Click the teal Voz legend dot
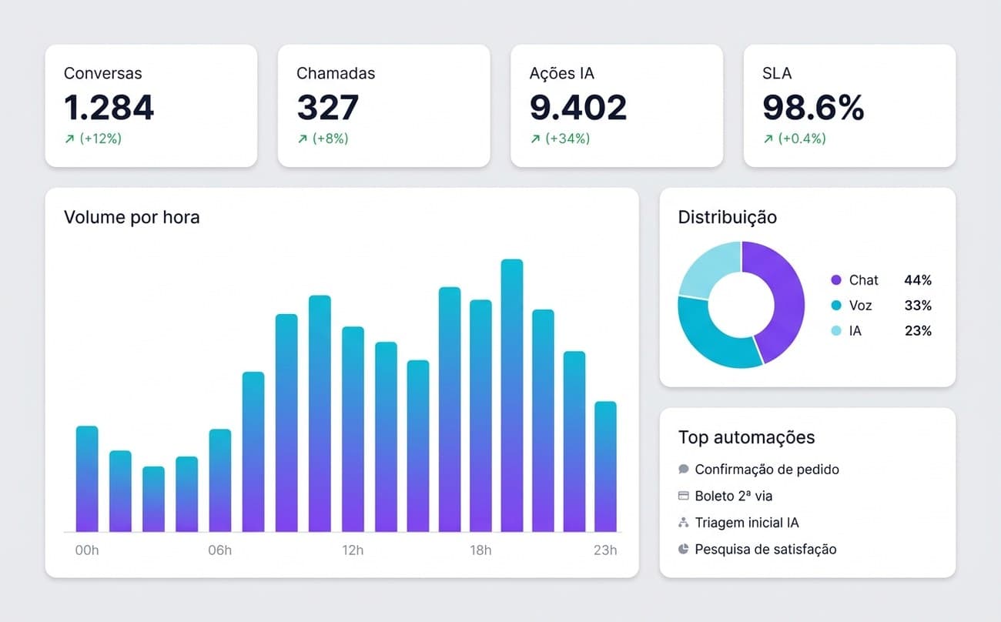Screen dimensions: 1001x622 click(x=836, y=306)
